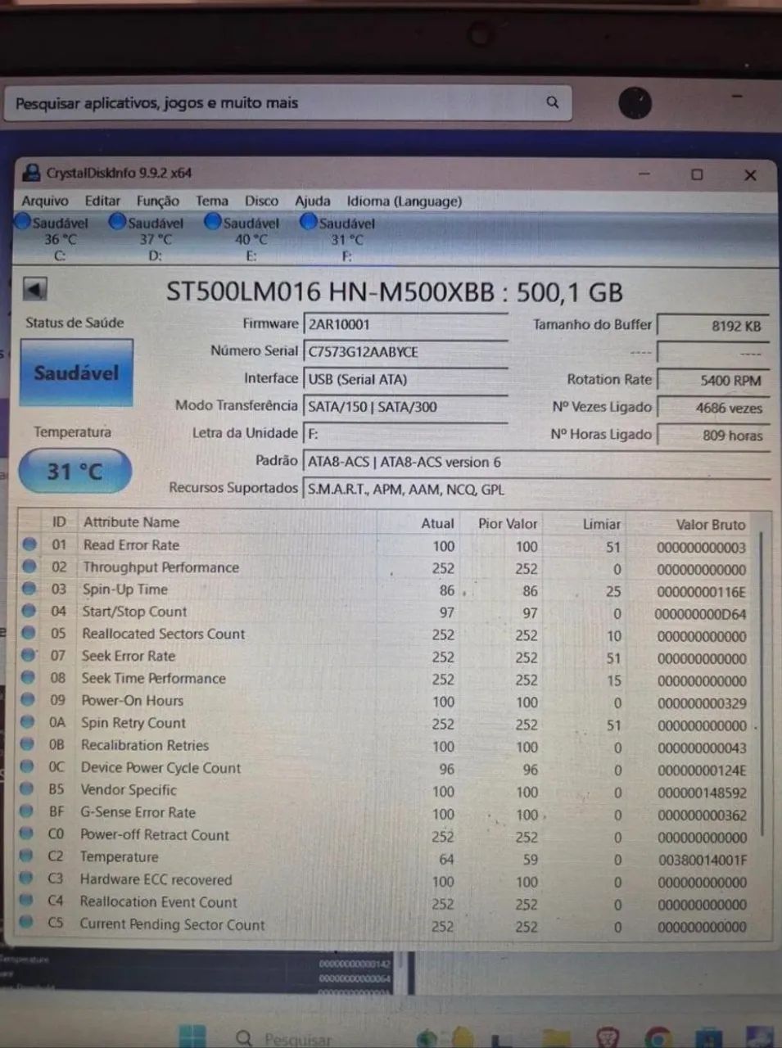Click the transfer mode field SATA/150 | SATA/300
Image resolution: width=782 pixels, height=1048 pixels.
(x=406, y=407)
